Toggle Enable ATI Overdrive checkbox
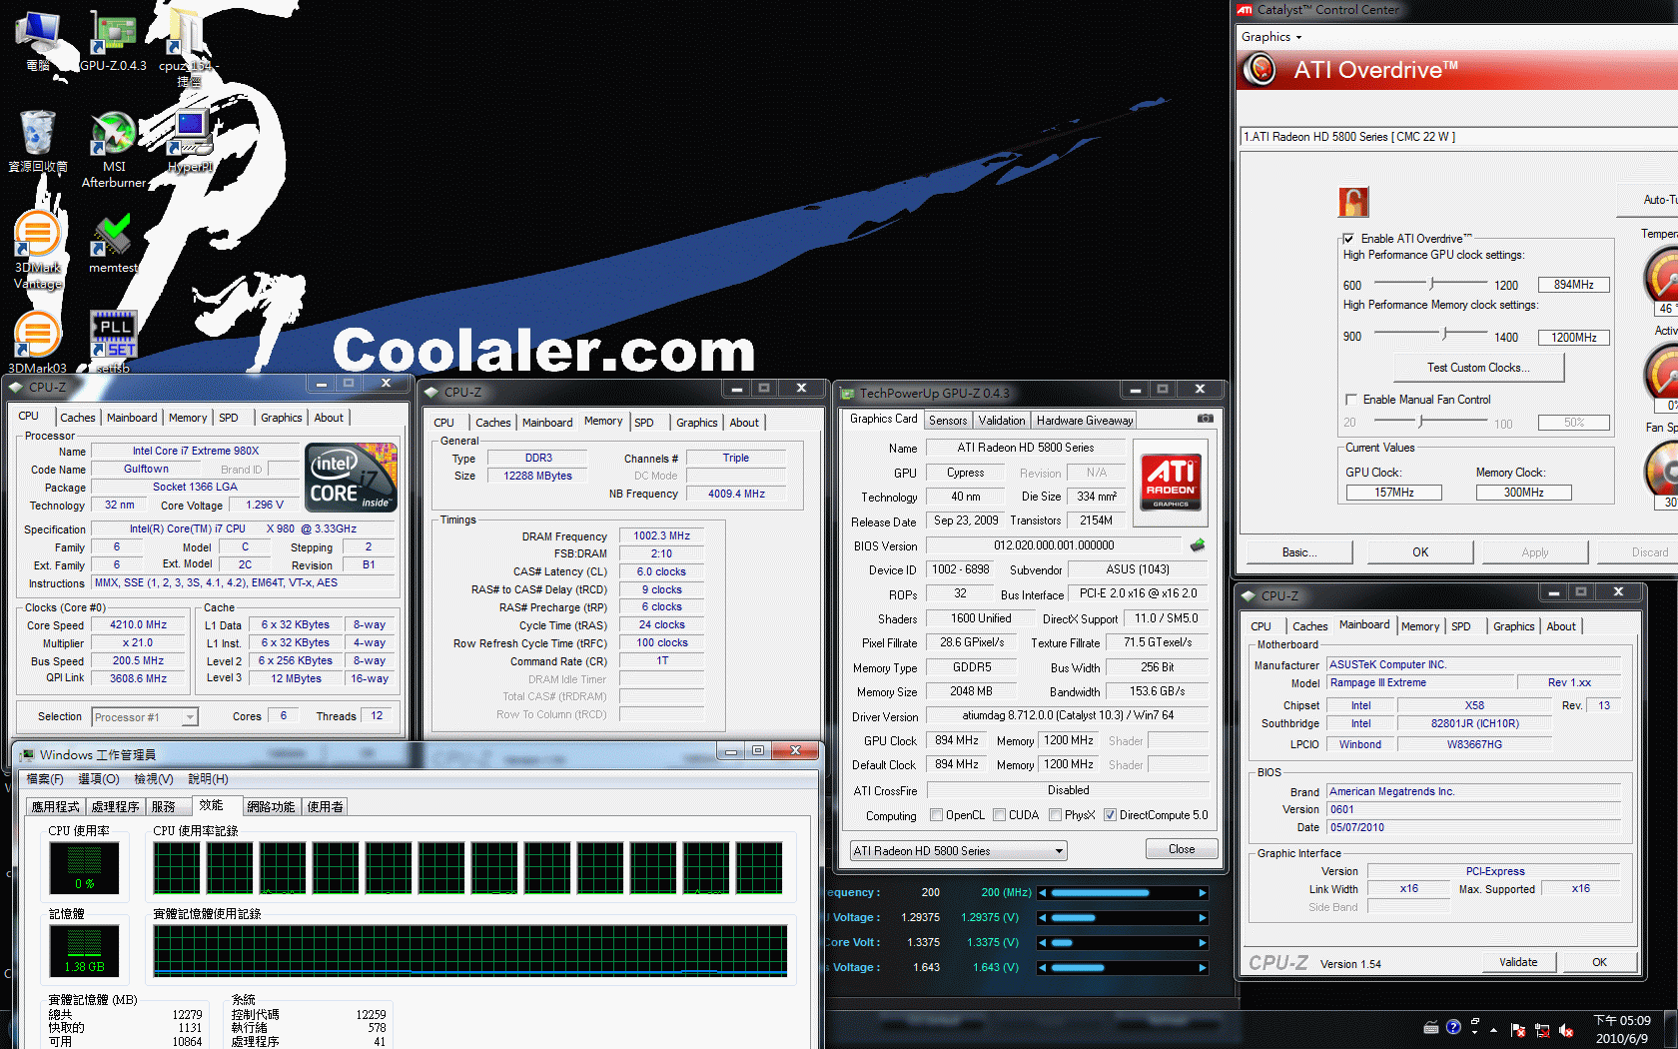 coord(1348,239)
